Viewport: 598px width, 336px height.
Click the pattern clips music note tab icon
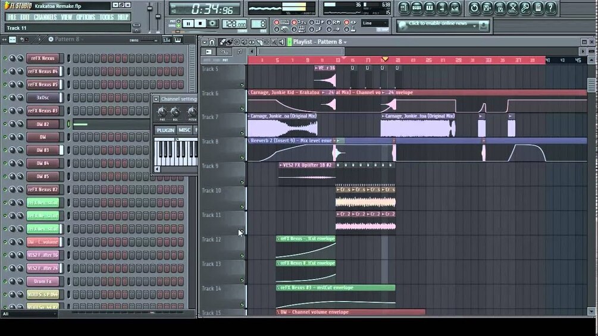click(x=240, y=51)
